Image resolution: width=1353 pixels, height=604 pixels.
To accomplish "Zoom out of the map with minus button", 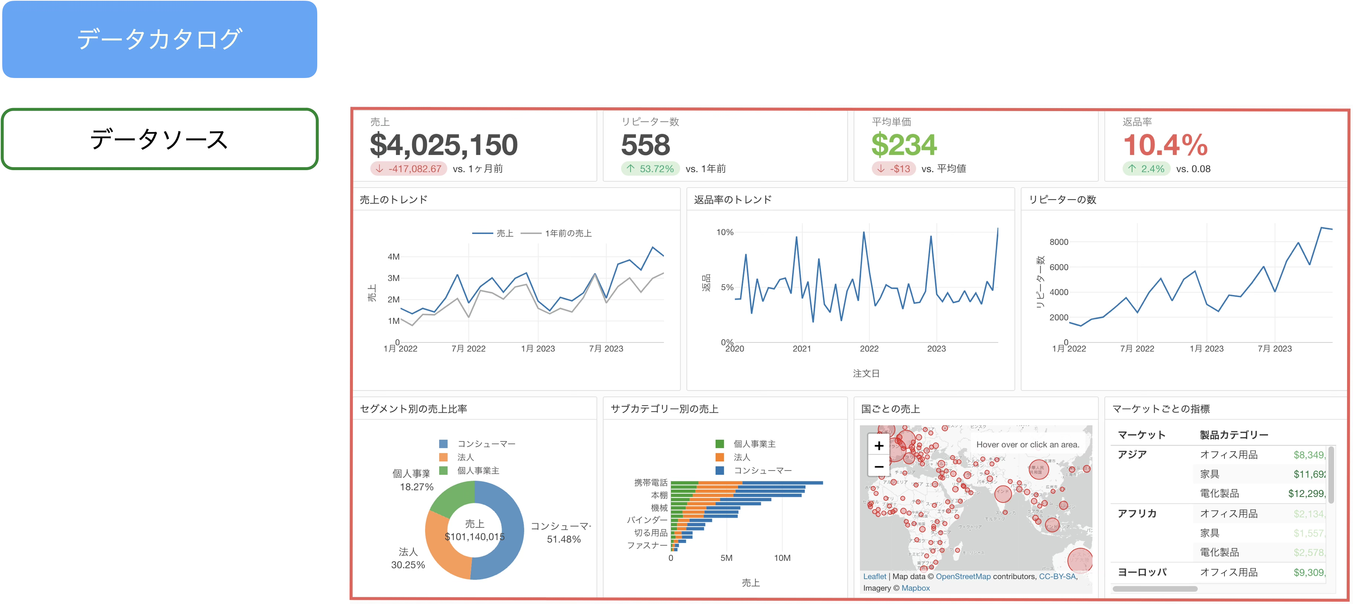I will point(879,467).
